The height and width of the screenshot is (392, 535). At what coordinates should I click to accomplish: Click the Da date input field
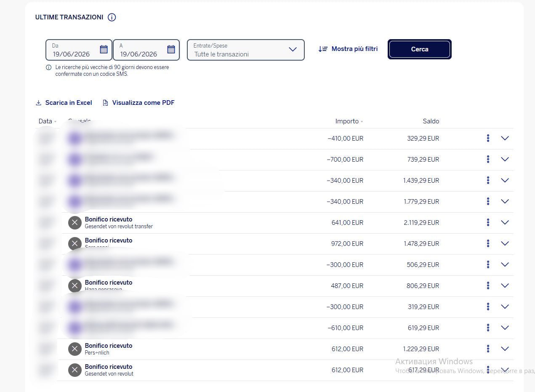point(79,50)
